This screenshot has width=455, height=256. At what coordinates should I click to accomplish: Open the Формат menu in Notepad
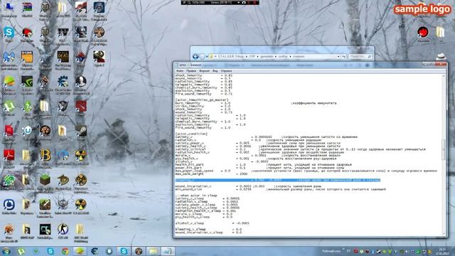[204, 71]
